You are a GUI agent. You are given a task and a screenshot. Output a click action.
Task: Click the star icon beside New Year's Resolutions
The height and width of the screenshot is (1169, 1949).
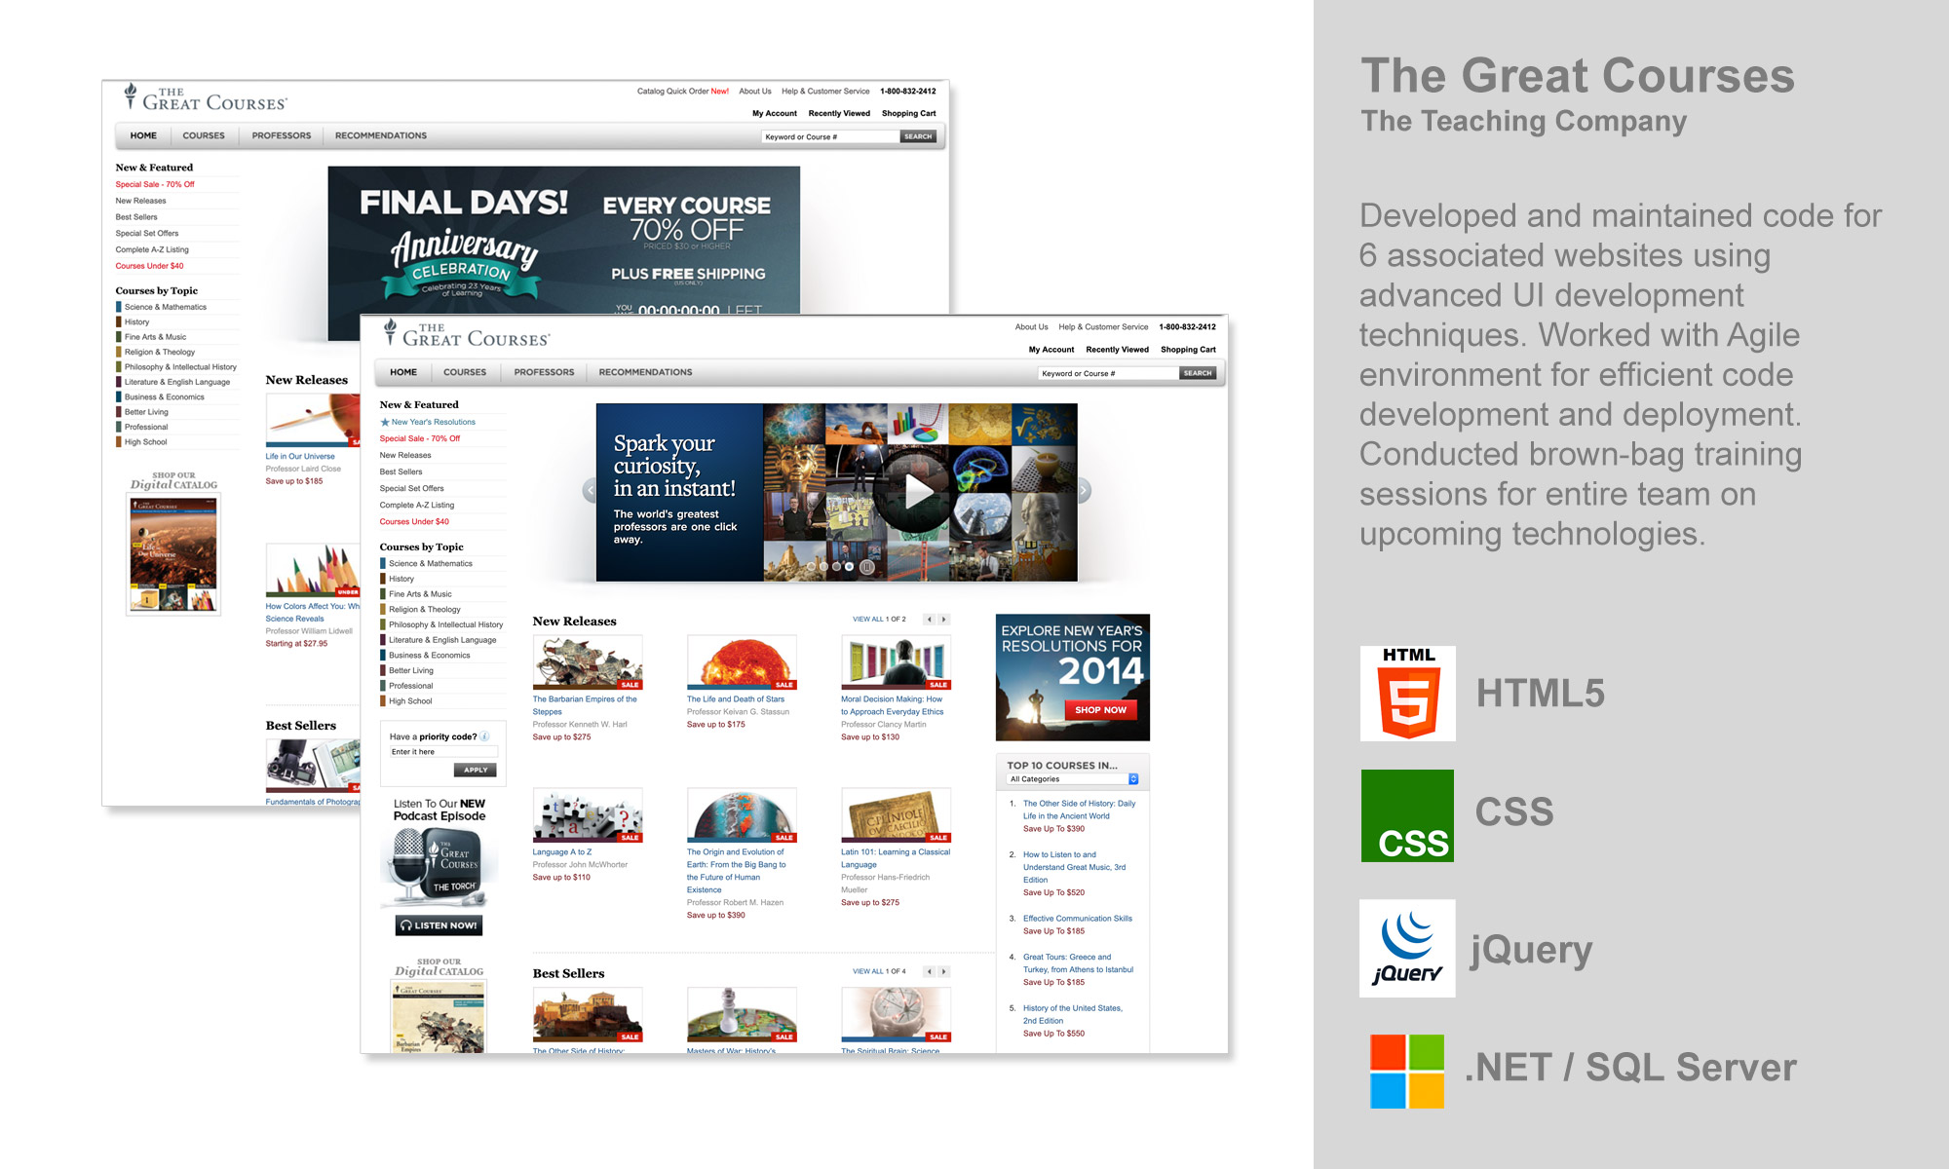pos(385,422)
